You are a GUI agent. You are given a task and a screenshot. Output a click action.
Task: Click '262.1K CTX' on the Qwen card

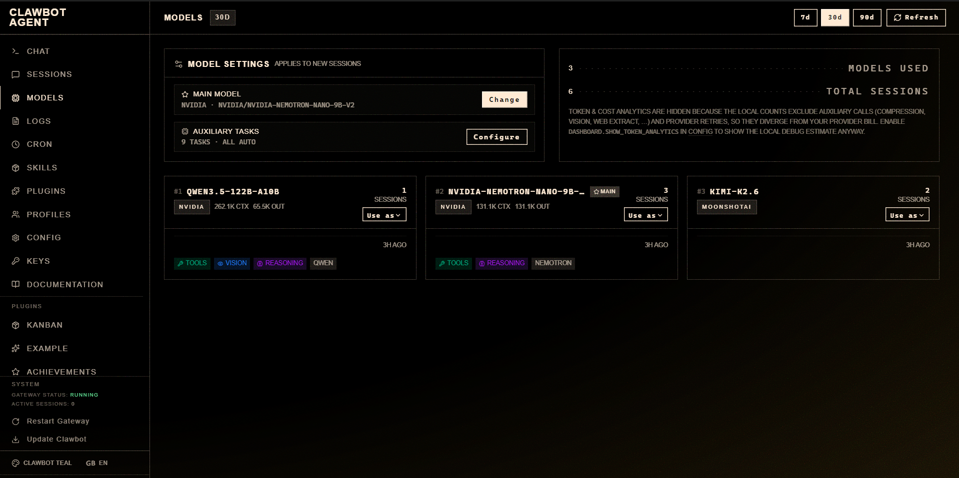click(231, 207)
